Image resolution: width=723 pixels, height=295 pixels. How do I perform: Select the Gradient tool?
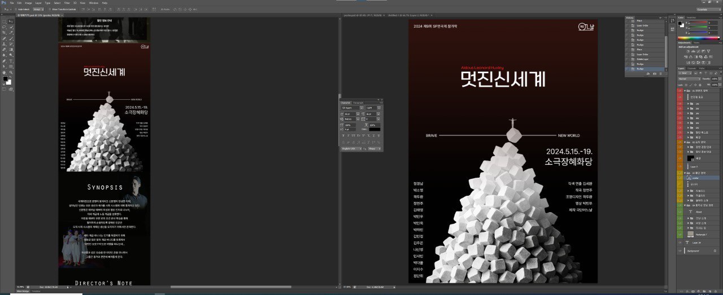click(x=11, y=49)
